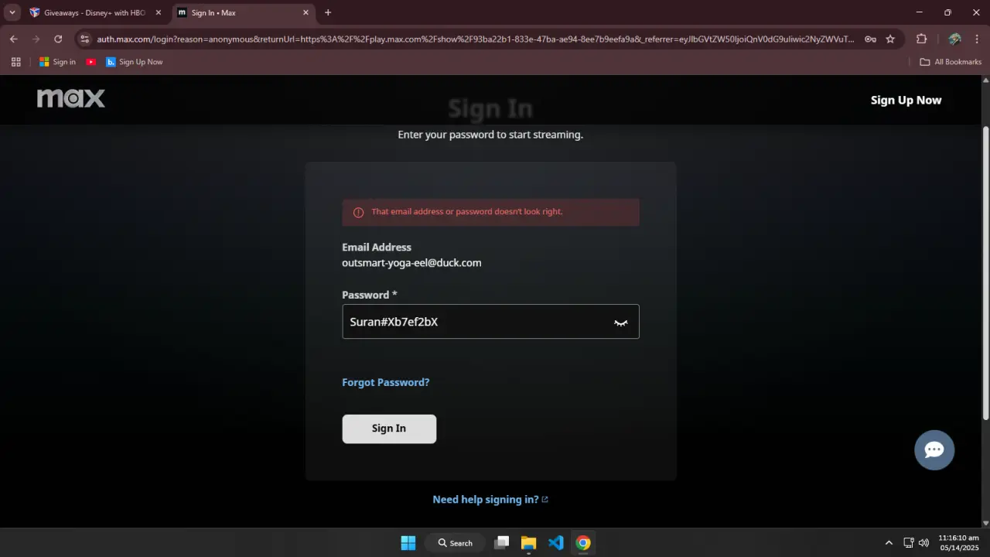Open File Explorer from taskbar
The height and width of the screenshot is (557, 990).
pos(528,543)
